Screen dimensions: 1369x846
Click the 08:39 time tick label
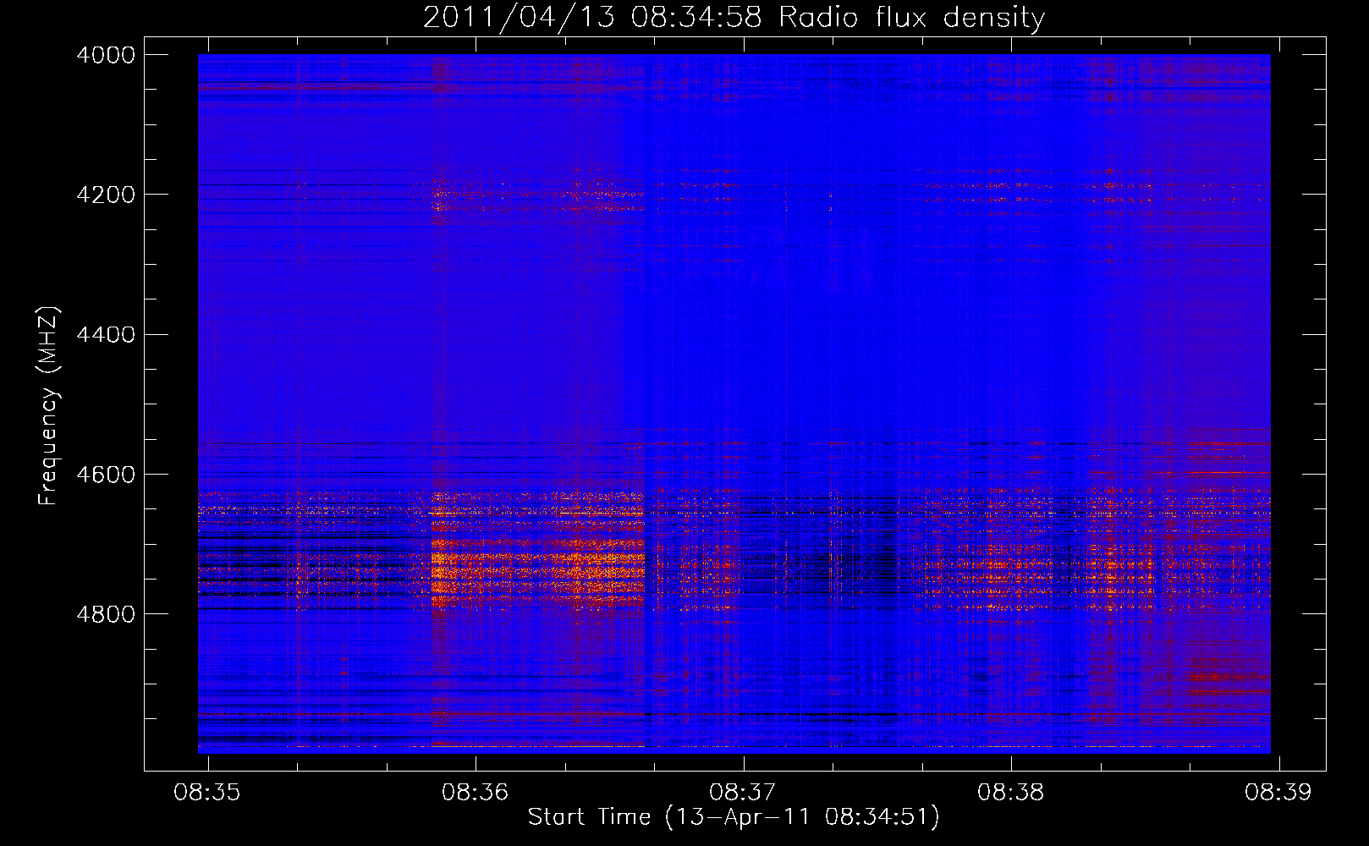click(1278, 793)
